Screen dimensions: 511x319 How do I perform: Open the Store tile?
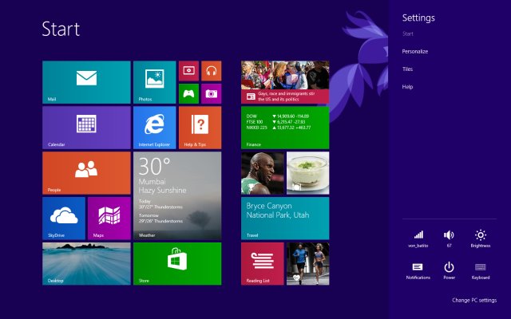(x=176, y=263)
